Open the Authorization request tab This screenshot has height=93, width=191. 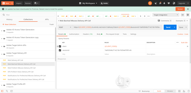point(74,34)
